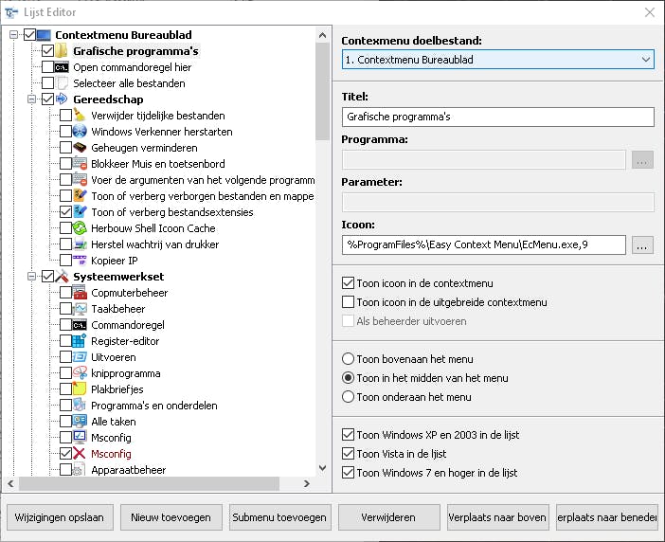The height and width of the screenshot is (542, 665).
Task: Select Toon bovenaan het menu option
Action: [x=349, y=359]
